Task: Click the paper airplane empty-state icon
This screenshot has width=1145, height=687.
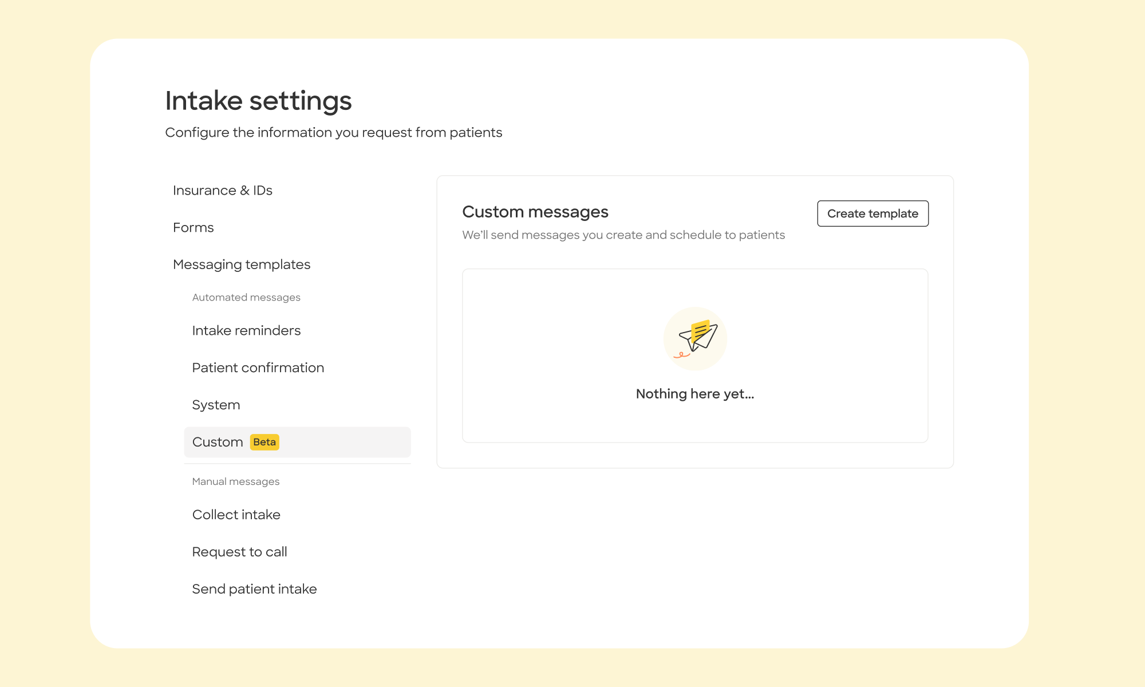Action: [695, 338]
